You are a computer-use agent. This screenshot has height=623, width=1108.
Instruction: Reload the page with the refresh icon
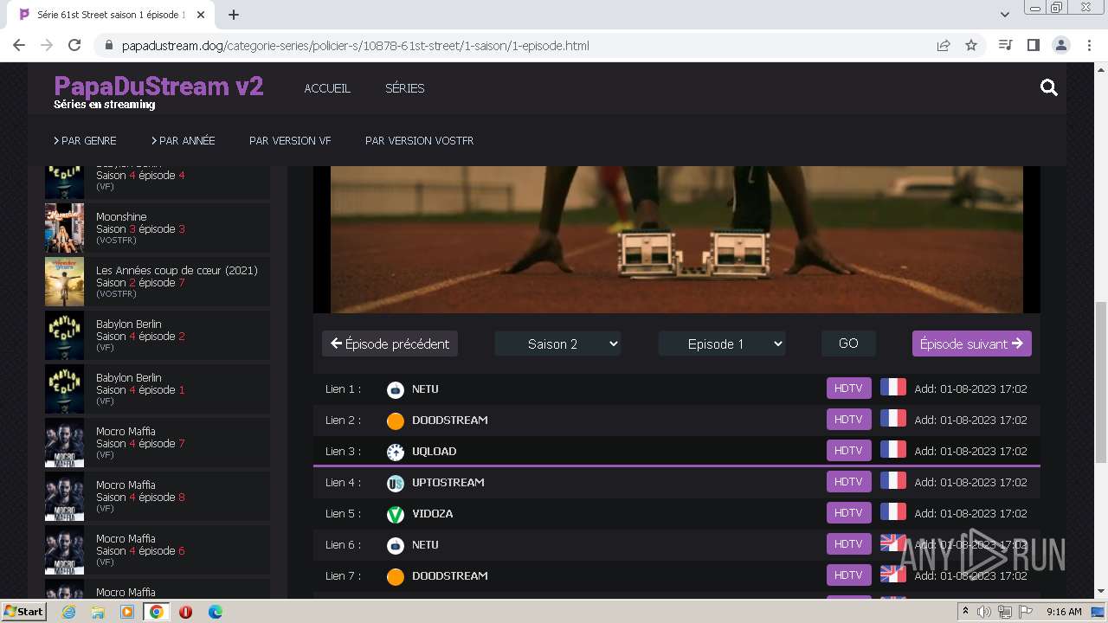click(x=74, y=45)
